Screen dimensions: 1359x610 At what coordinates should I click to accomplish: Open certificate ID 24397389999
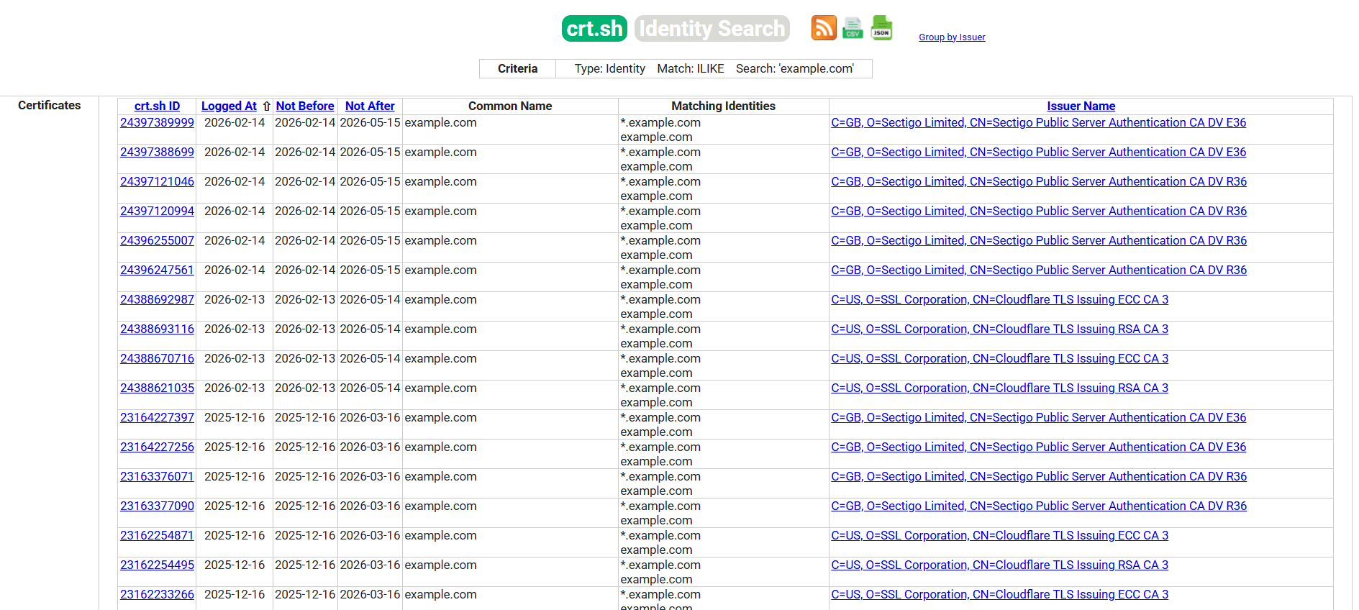(x=157, y=122)
